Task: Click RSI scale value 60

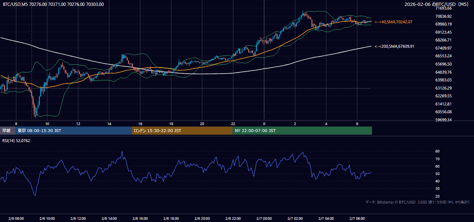Action: [437, 166]
